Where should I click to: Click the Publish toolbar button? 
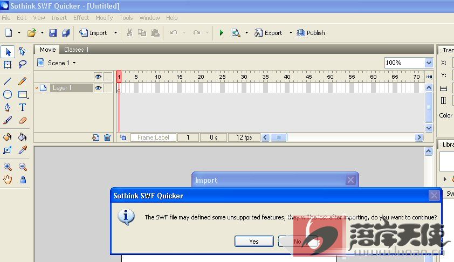pyautogui.click(x=311, y=33)
